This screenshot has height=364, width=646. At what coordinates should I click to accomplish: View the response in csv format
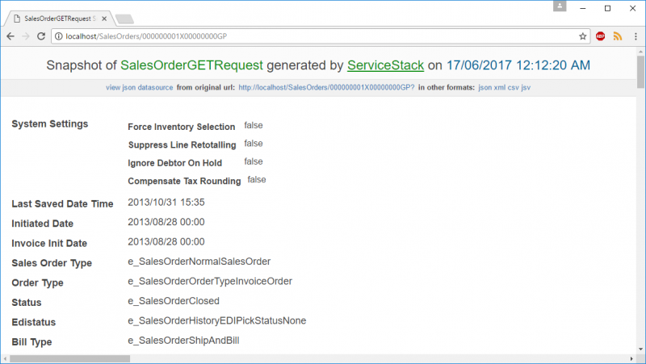(x=514, y=87)
